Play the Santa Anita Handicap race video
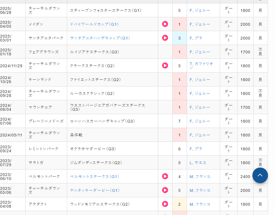The height and width of the screenshot is (215, 275). pos(165,38)
